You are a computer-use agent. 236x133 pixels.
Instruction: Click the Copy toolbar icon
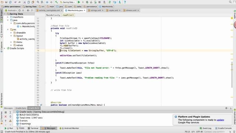point(29,2)
